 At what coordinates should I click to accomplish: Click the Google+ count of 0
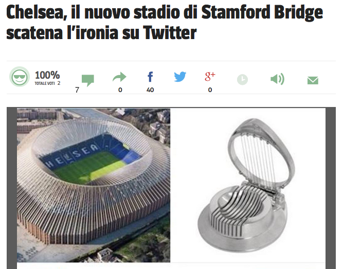click(x=210, y=89)
